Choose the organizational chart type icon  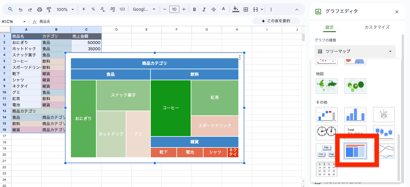(327, 151)
